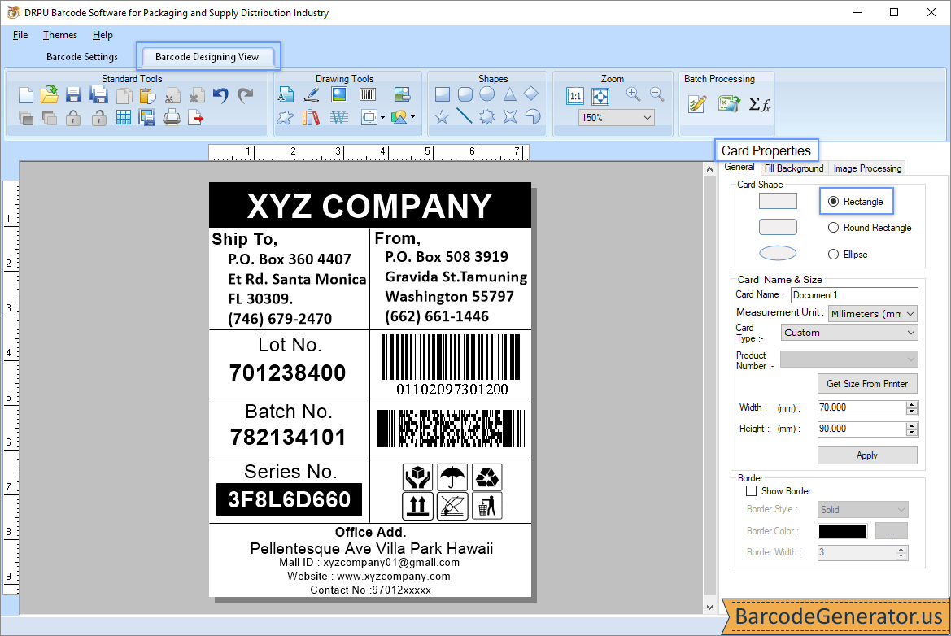The width and height of the screenshot is (951, 636).
Task: Draw a rounded rectangle shape
Action: (x=465, y=94)
